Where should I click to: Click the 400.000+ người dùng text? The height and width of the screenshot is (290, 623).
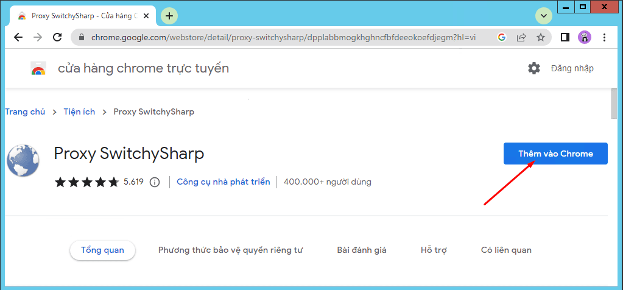328,182
